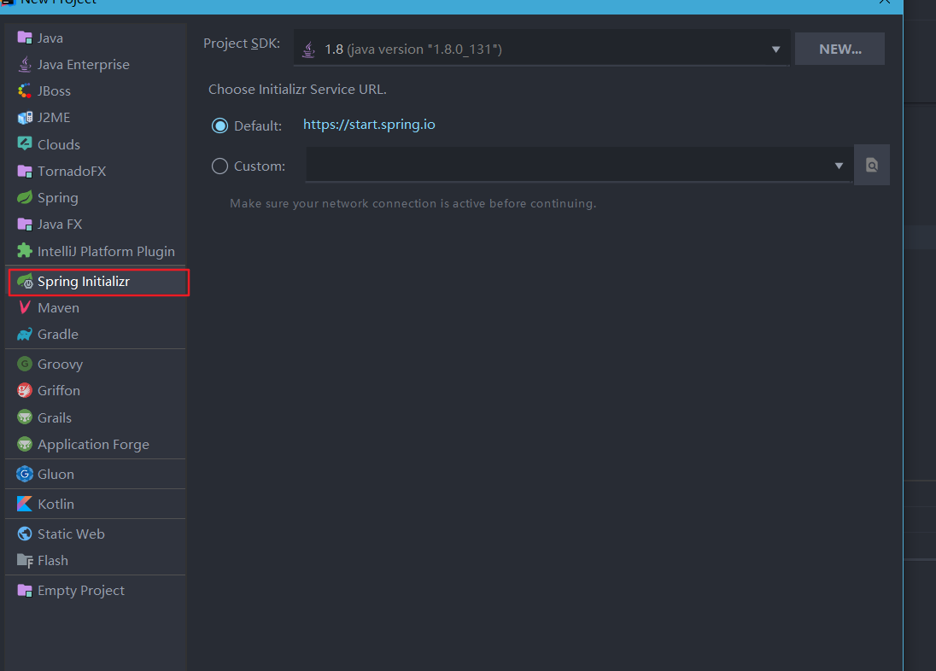This screenshot has height=671, width=936.
Task: Choose Clouds in the project list
Action: click(96, 144)
